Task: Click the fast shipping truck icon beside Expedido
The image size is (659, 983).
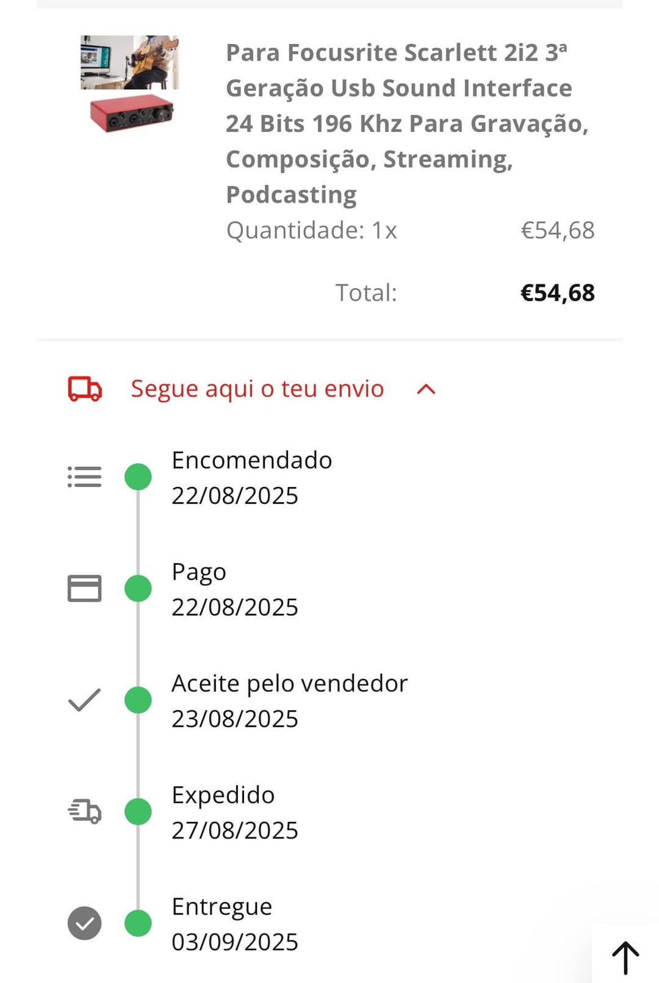Action: (84, 812)
